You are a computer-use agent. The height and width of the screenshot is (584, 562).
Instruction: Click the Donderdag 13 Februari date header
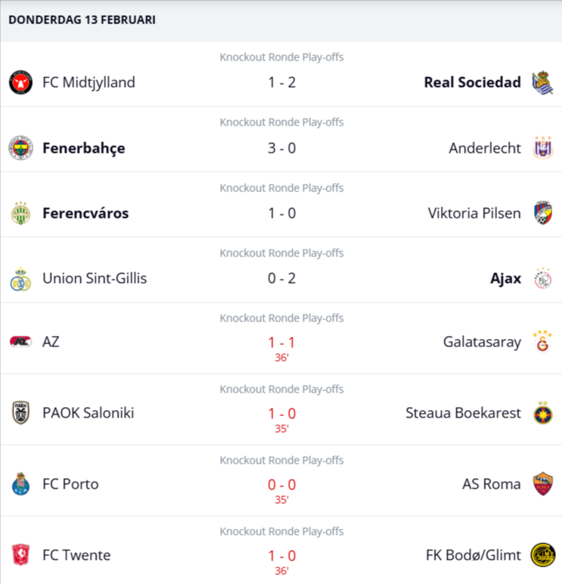(x=82, y=20)
